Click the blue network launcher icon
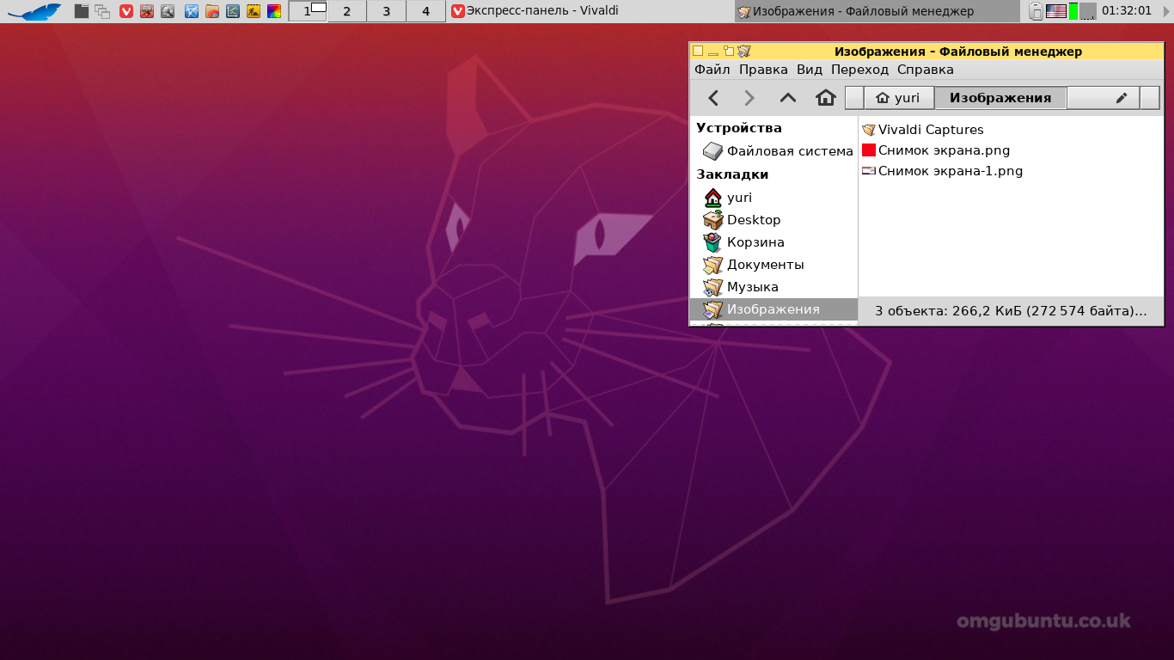This screenshot has width=1174, height=660. pyautogui.click(x=192, y=11)
